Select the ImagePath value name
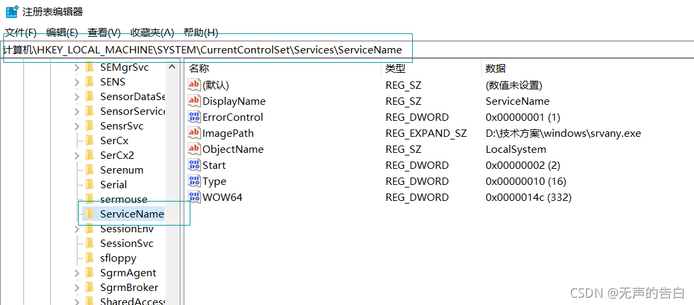The height and width of the screenshot is (305, 694). [x=228, y=133]
